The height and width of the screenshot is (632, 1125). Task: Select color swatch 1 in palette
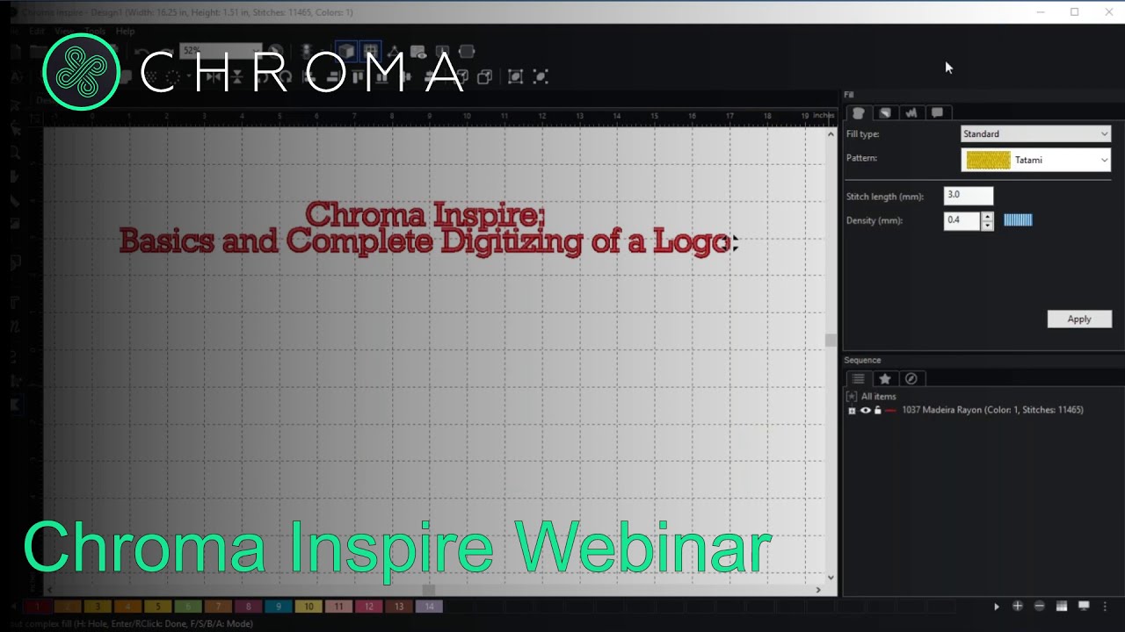tap(37, 607)
